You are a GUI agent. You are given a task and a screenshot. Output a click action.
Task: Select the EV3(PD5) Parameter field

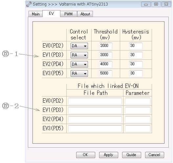pyautogui.click(x=138, y=128)
